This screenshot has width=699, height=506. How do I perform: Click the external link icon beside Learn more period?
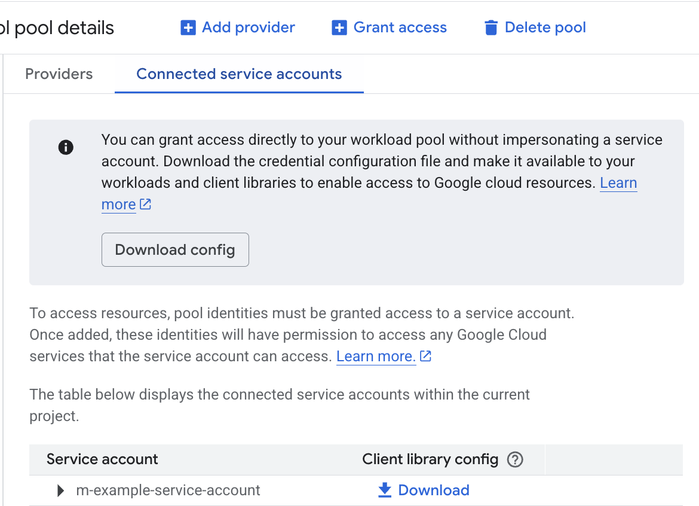425,355
